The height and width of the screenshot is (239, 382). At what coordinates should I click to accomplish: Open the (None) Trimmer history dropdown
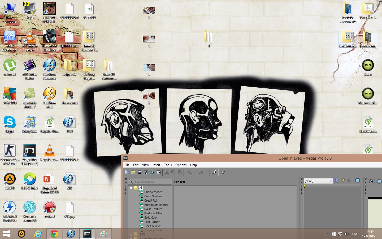click(318, 181)
